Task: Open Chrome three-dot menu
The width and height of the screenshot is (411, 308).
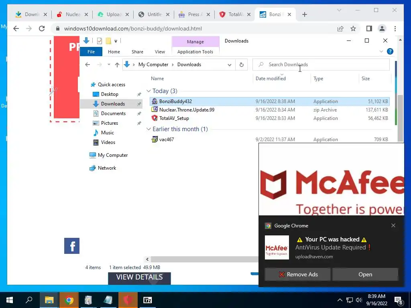Action: click(x=395, y=28)
